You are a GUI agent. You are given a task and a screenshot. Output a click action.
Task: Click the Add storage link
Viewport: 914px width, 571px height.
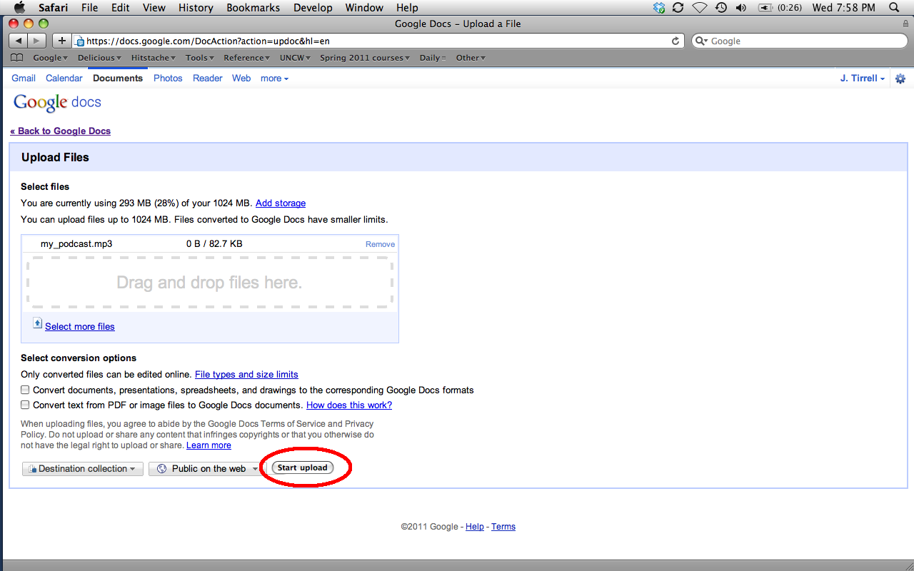(x=281, y=203)
